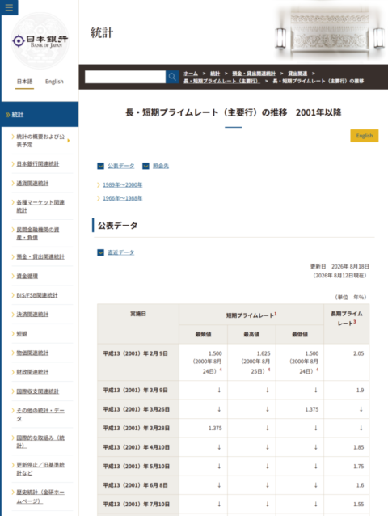
Task: Open 決済関連統計 sidebar link
Action: [32, 315]
